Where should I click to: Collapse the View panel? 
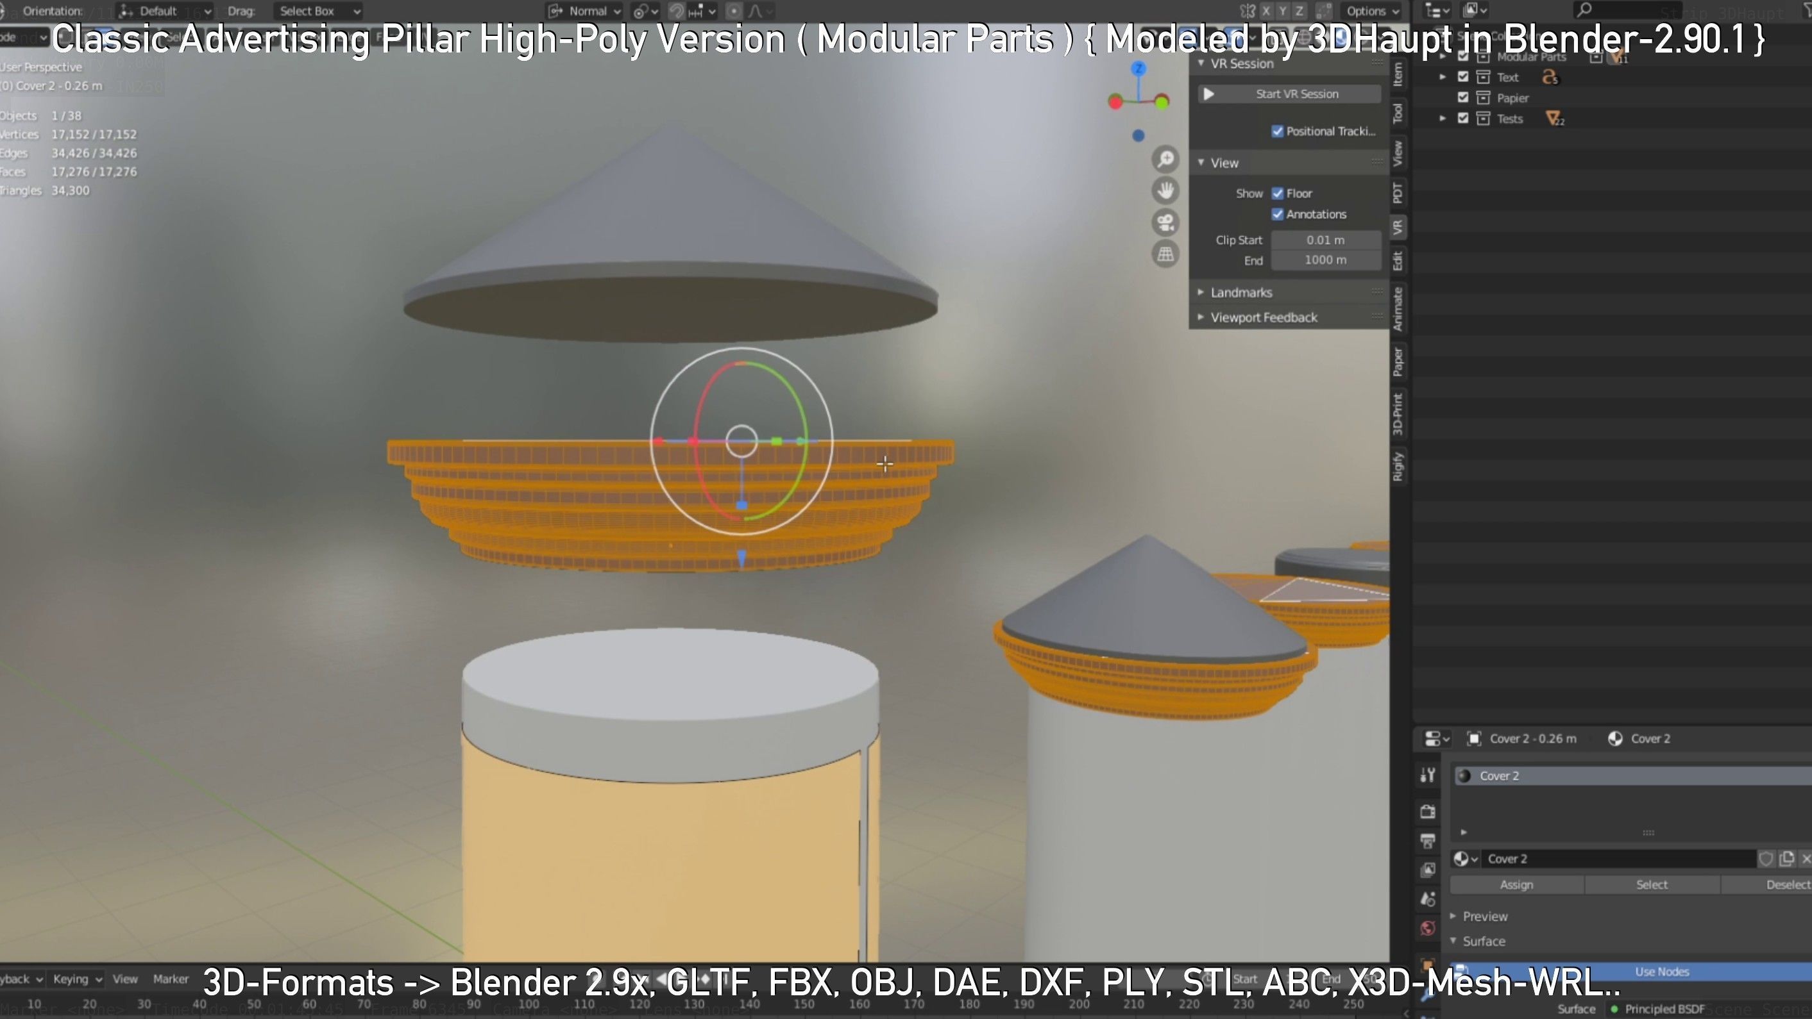click(x=1200, y=162)
